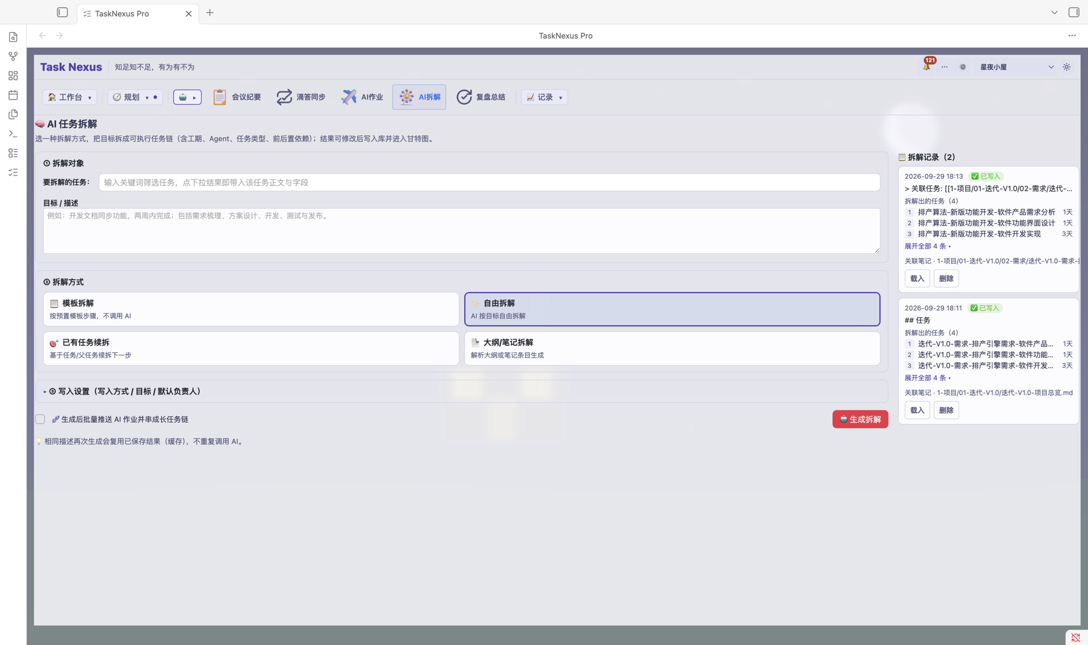Click the cupcake icon dropdown button
The width and height of the screenshot is (1088, 645).
tap(187, 97)
